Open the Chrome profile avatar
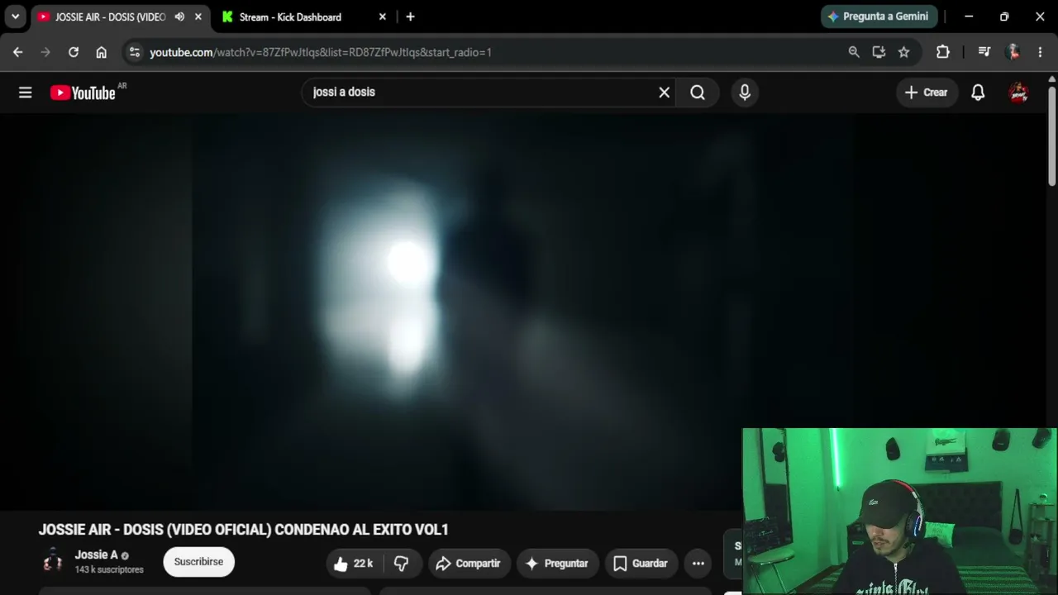This screenshot has width=1058, height=595. click(x=1013, y=52)
